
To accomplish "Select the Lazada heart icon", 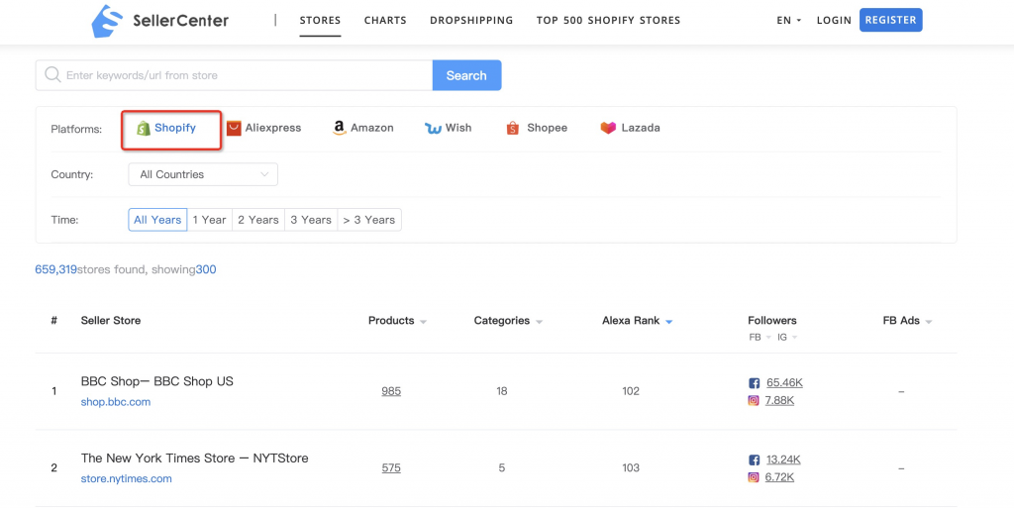I will click(x=608, y=128).
